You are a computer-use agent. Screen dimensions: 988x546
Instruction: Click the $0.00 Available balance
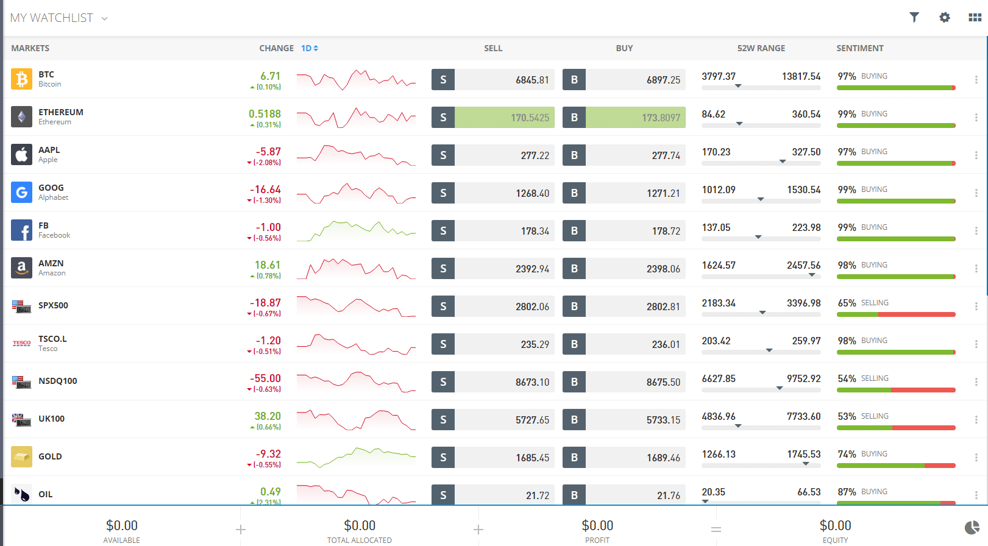point(122,525)
